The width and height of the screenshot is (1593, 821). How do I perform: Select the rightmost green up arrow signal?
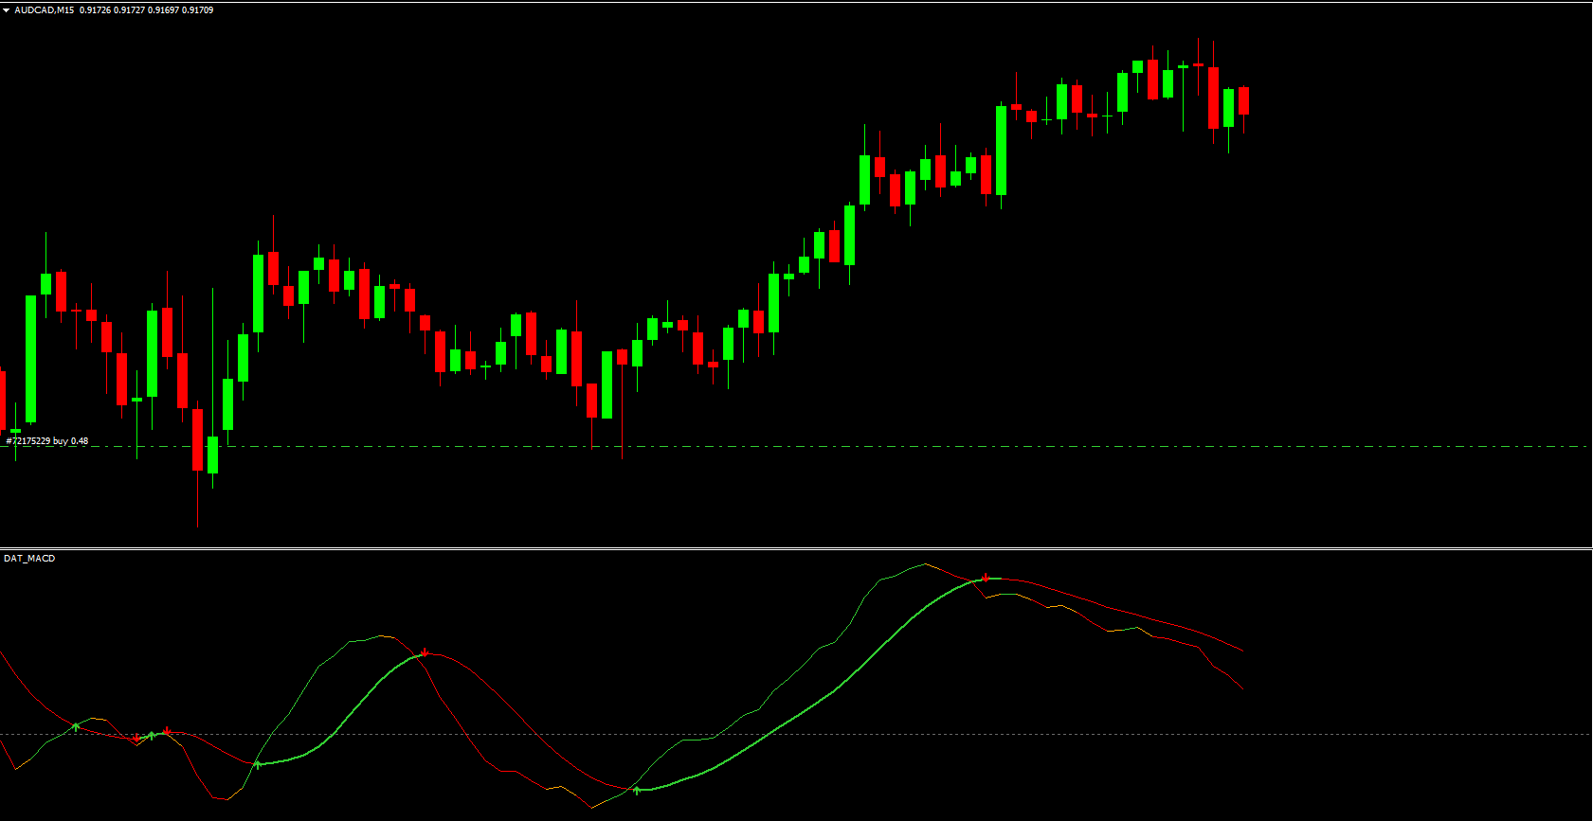click(x=637, y=790)
